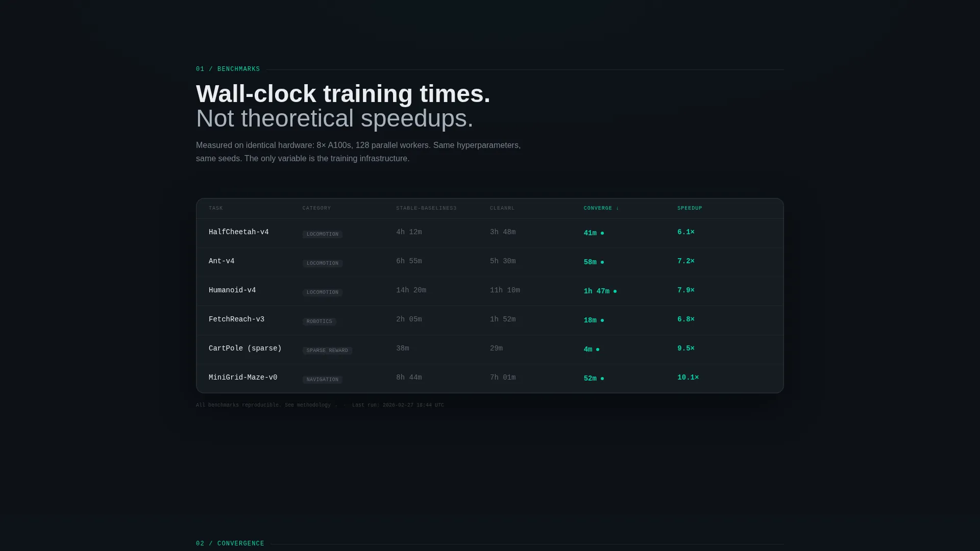Click the 2h 05m Stable-Baselines3 time

pos(409,319)
